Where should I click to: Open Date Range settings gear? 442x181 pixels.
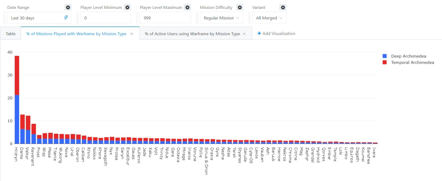[x=68, y=8]
